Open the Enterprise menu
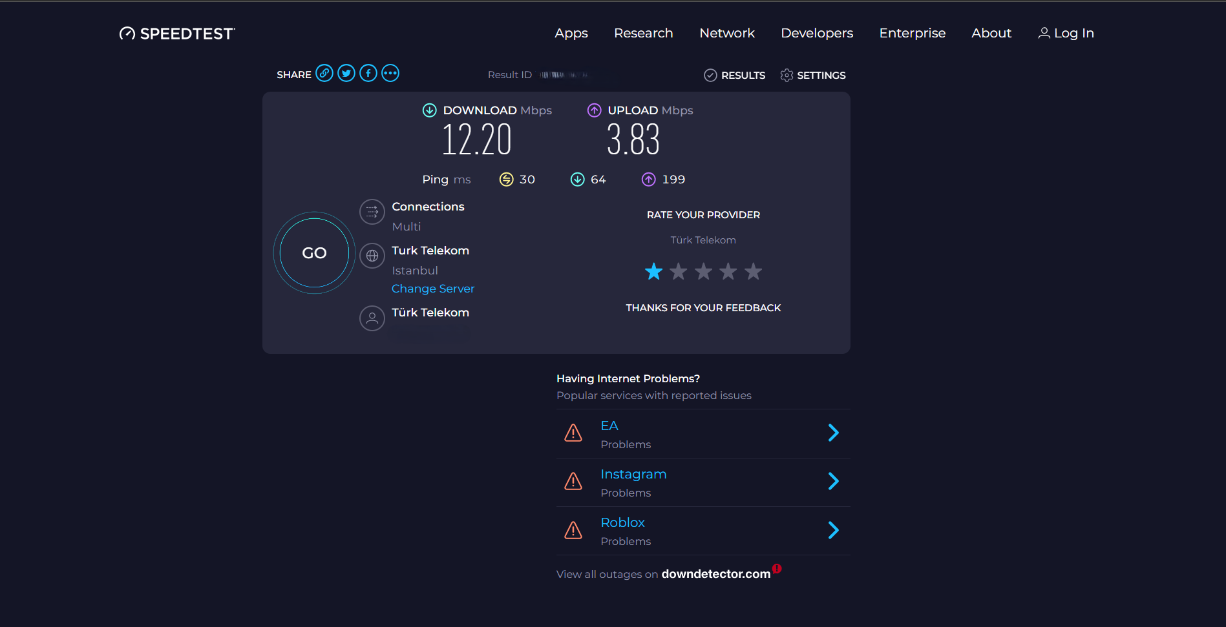Viewport: 1226px width, 627px height. coord(913,33)
